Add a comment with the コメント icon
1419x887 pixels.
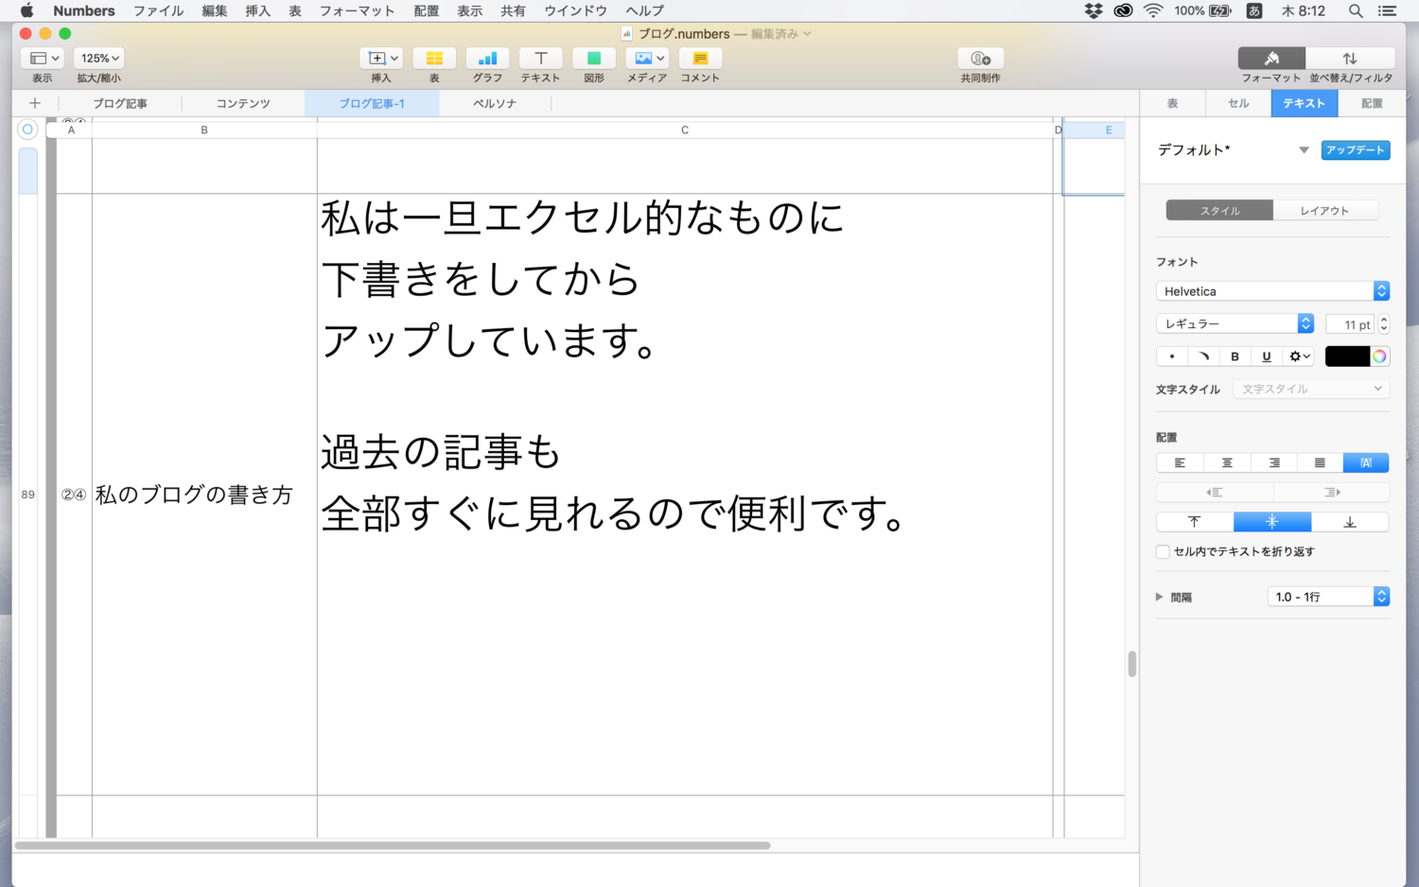(700, 59)
